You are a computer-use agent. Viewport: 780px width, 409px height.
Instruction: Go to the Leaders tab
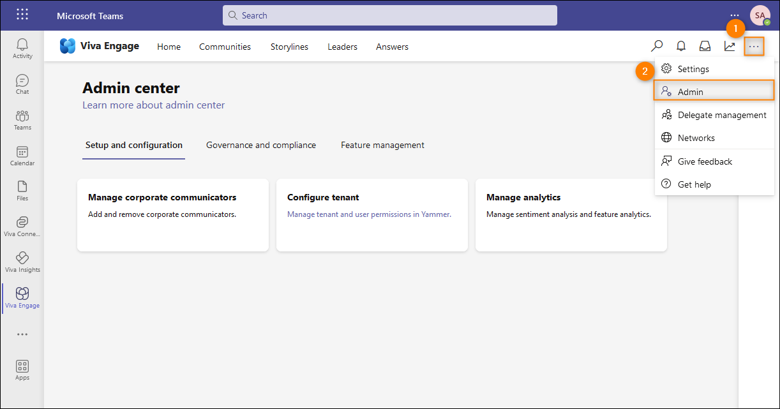(342, 47)
